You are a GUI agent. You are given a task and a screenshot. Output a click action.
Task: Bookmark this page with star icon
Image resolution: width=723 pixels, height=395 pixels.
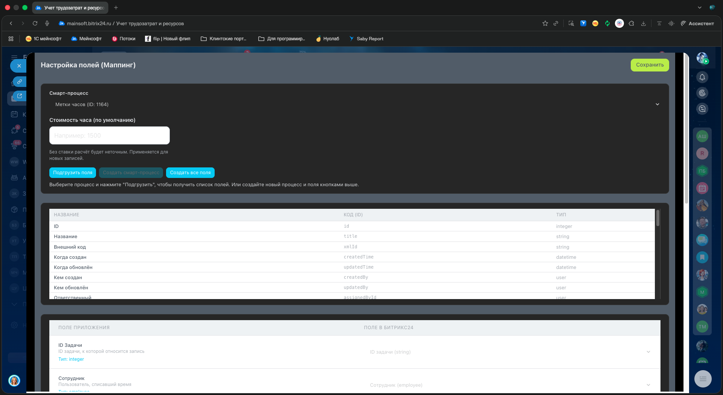[545, 23]
